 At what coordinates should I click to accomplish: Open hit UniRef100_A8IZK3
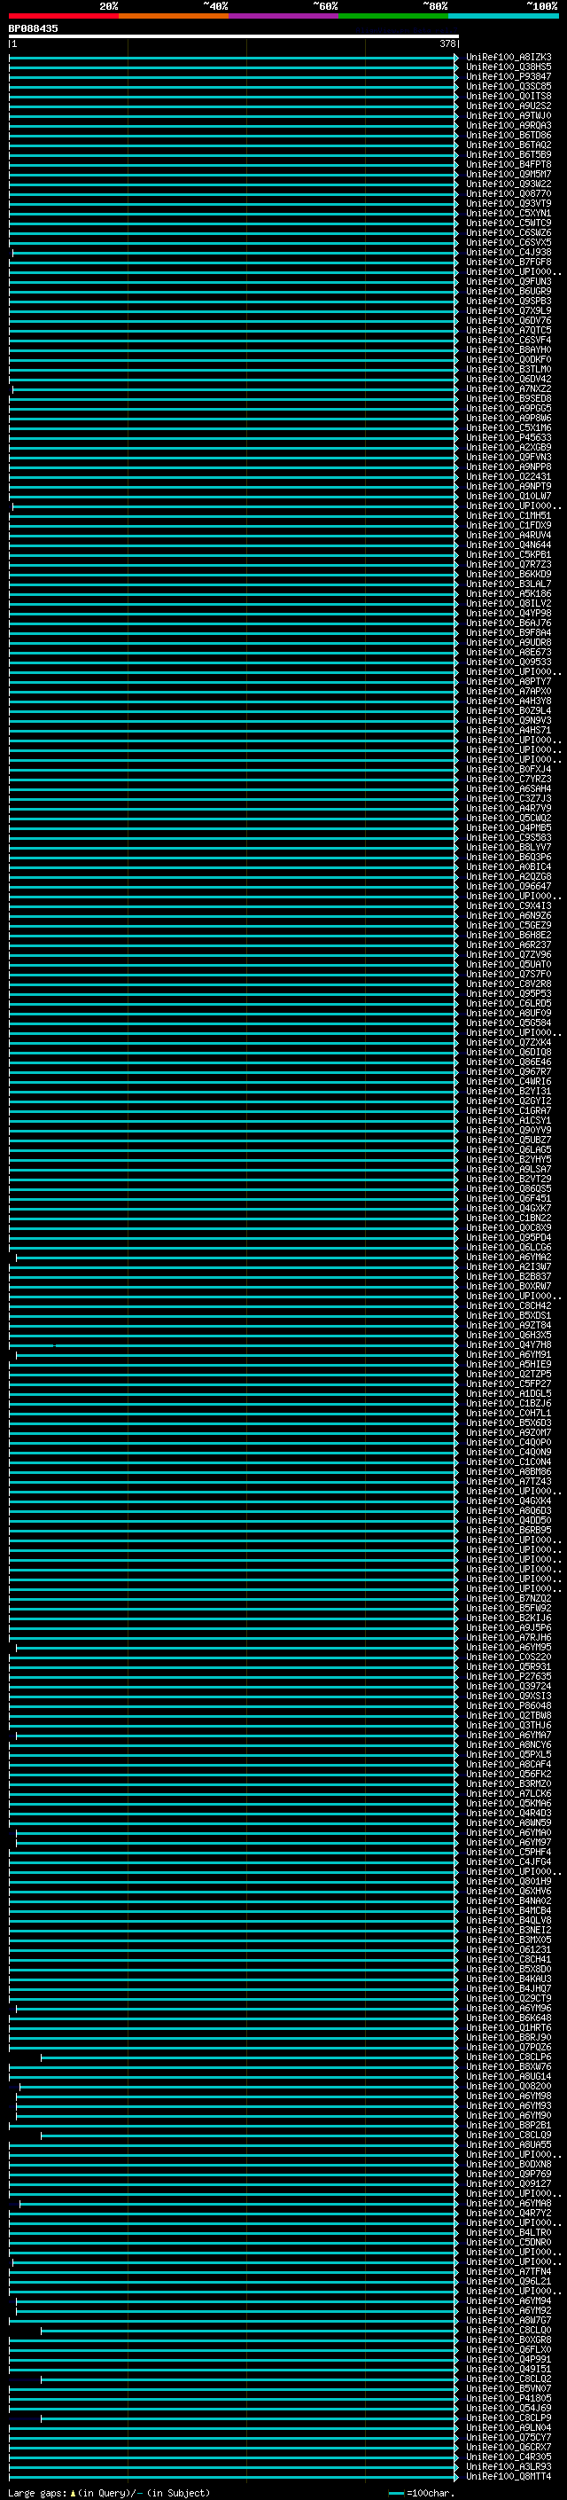[509, 58]
